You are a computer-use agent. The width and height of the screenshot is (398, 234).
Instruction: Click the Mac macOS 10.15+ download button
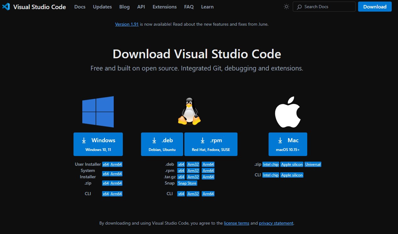[288, 144]
